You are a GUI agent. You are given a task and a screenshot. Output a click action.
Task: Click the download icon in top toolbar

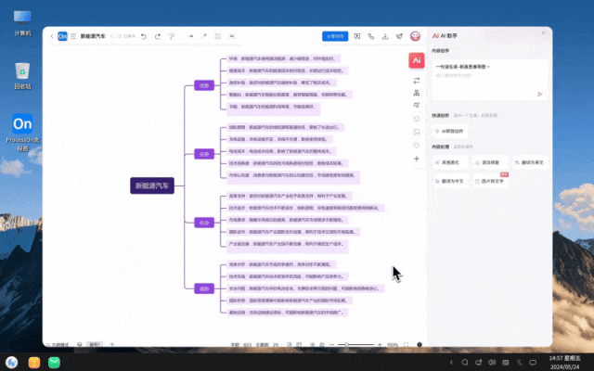pyautogui.click(x=385, y=36)
